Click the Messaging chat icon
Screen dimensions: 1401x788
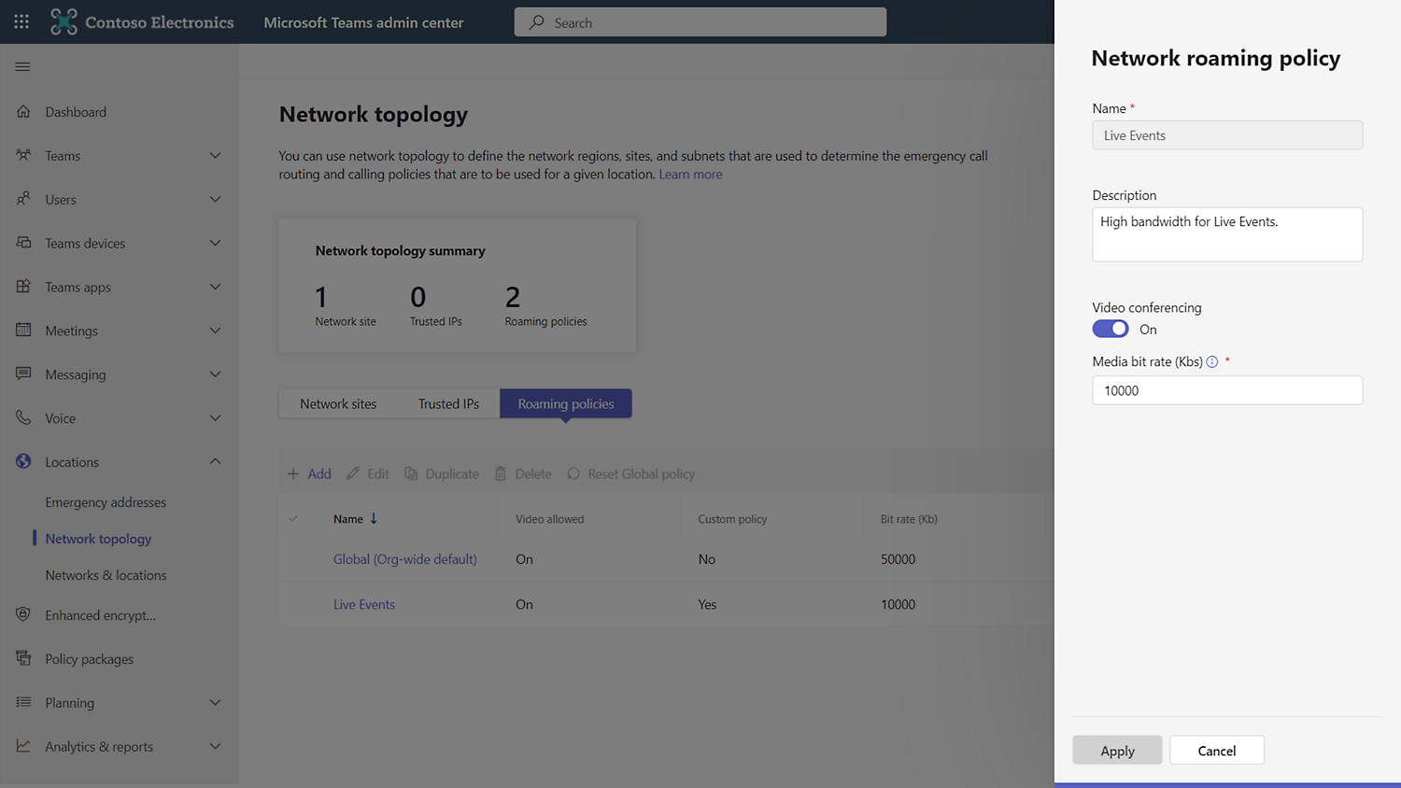click(x=23, y=373)
